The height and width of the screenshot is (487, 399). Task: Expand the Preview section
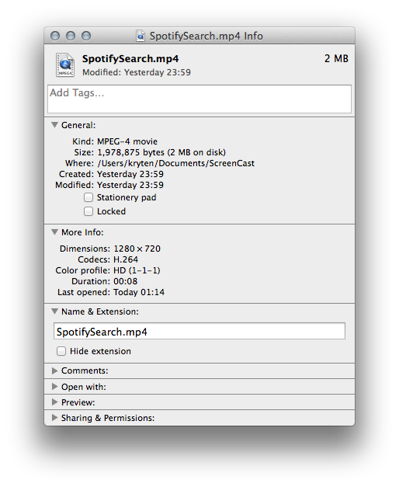(54, 402)
